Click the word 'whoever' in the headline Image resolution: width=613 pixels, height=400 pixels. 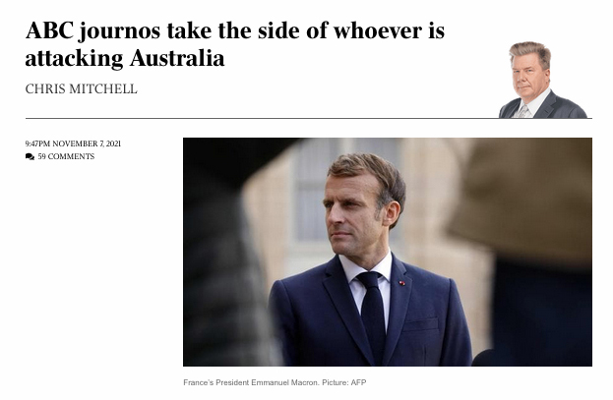378,30
